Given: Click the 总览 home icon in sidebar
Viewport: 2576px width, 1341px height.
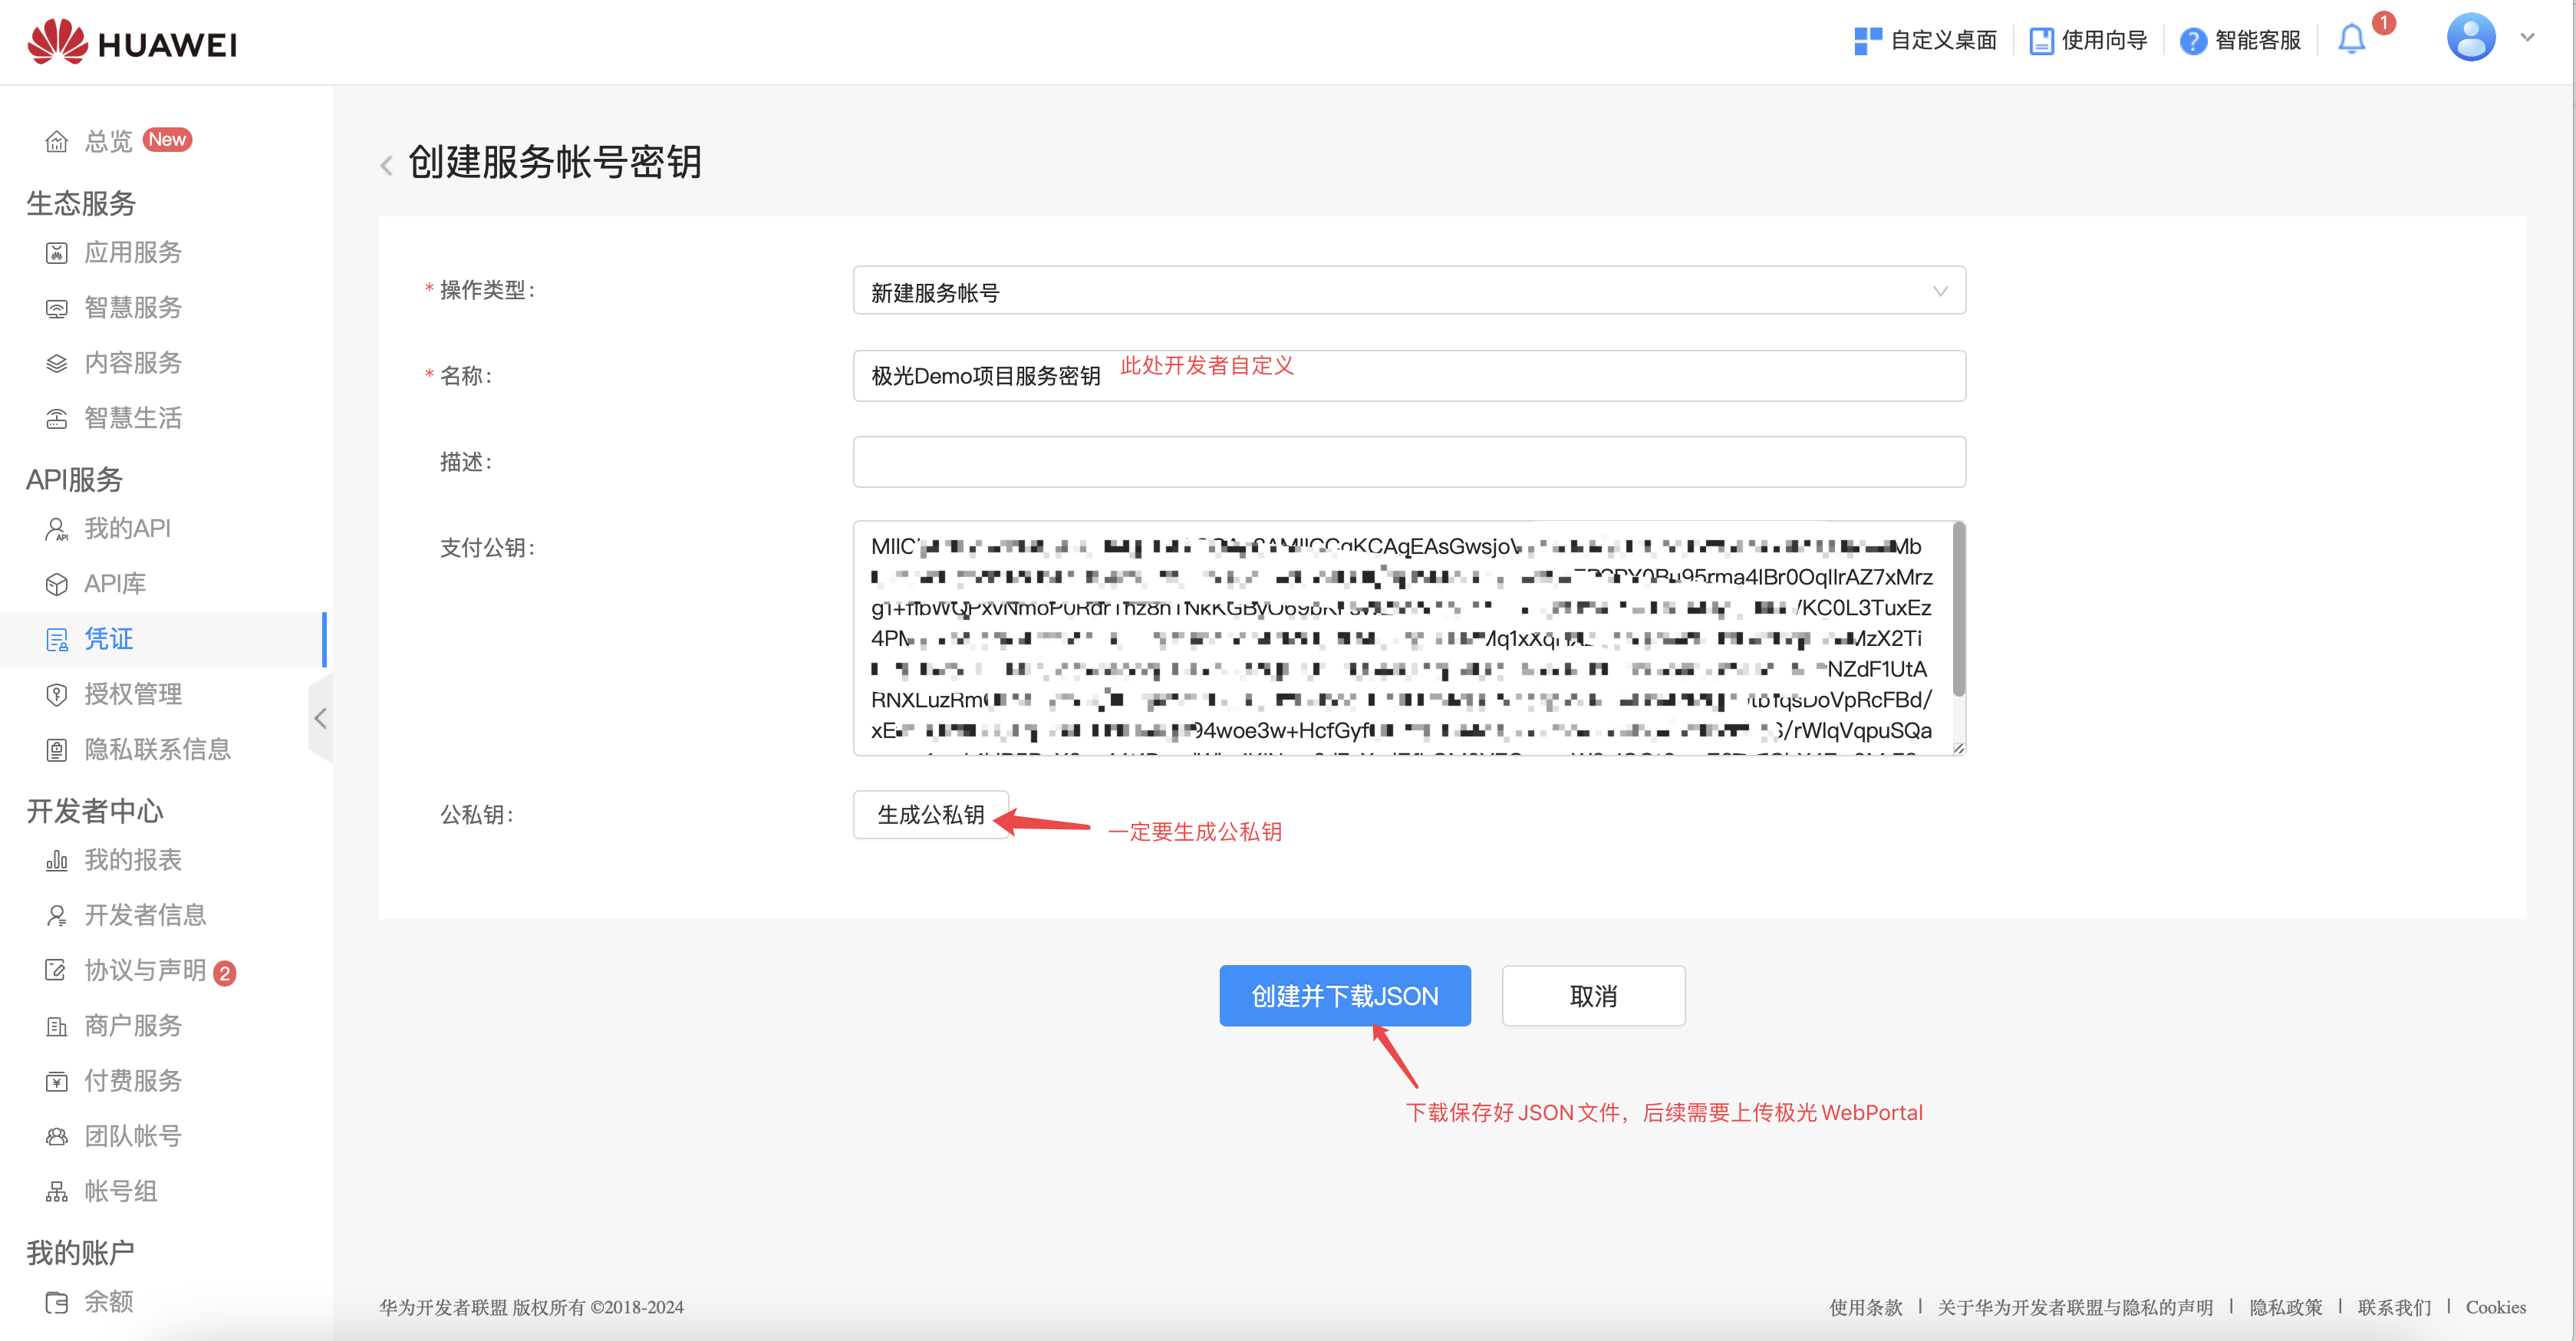Looking at the screenshot, I should point(57,141).
